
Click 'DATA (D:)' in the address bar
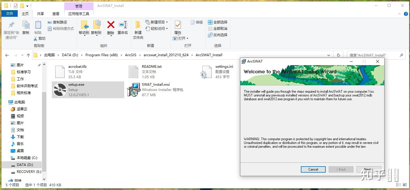(x=70, y=55)
